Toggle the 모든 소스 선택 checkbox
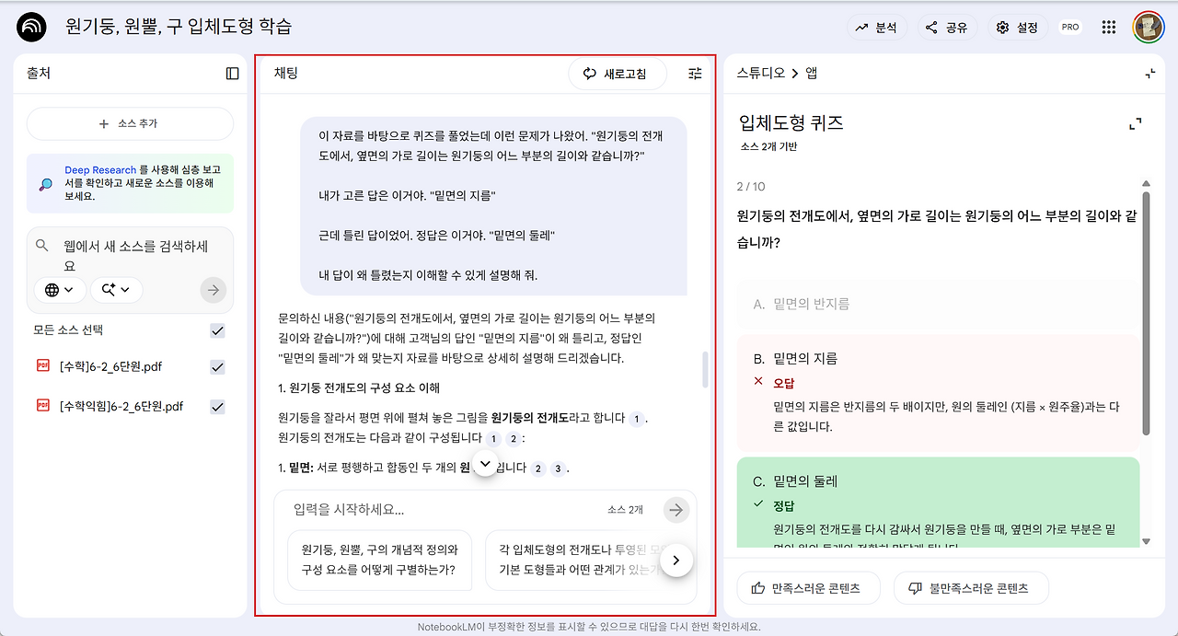The height and width of the screenshot is (636, 1178). pos(217,330)
